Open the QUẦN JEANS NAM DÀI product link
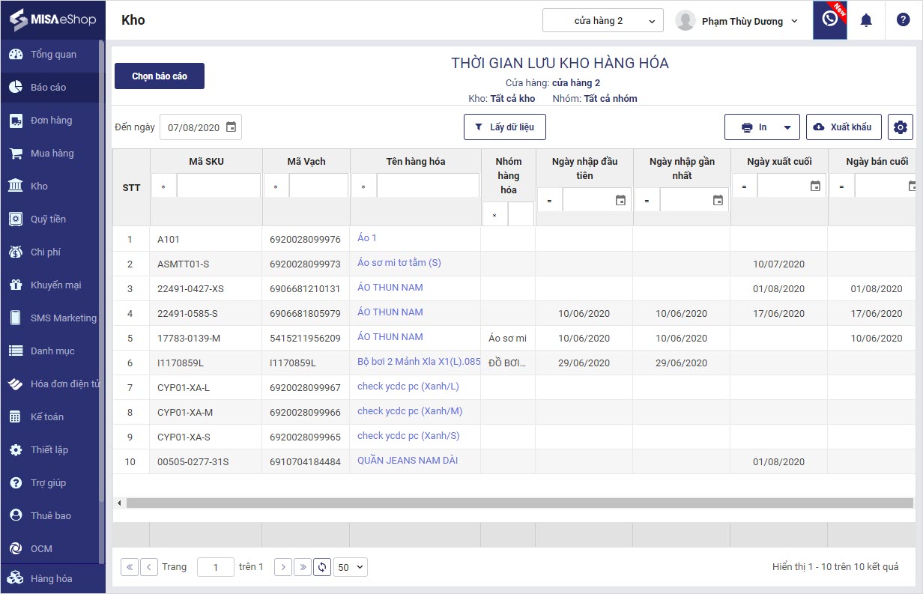Viewport: 923px width, 594px height. coord(407,461)
